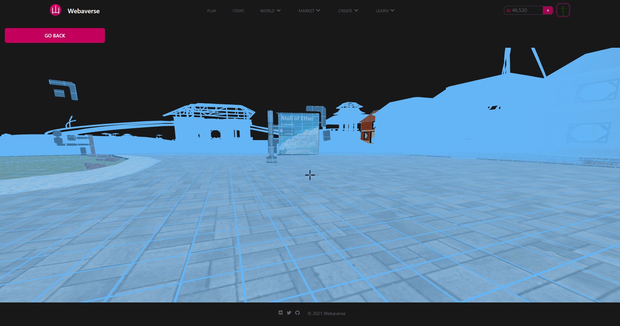Open the Discord link icon in footer
The width and height of the screenshot is (620, 326).
pos(281,313)
